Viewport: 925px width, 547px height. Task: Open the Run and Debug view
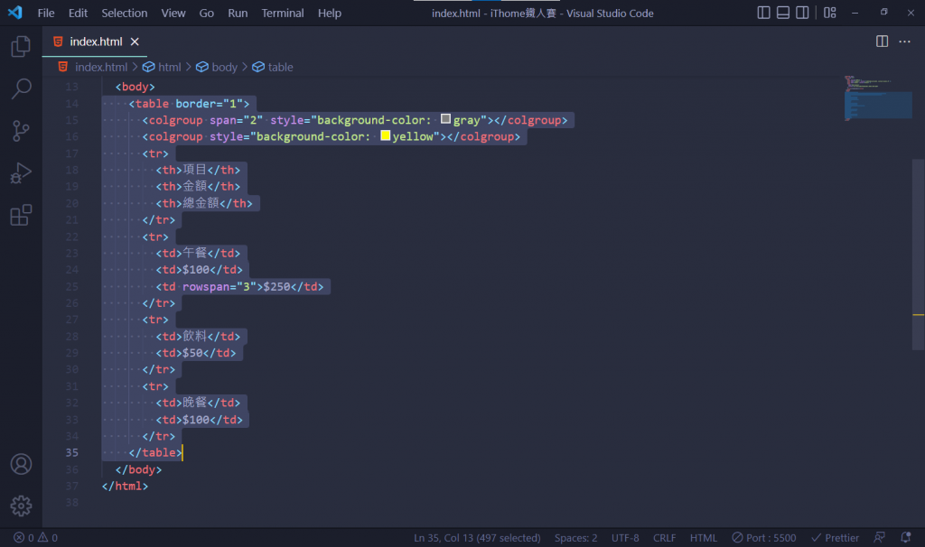pyautogui.click(x=21, y=173)
